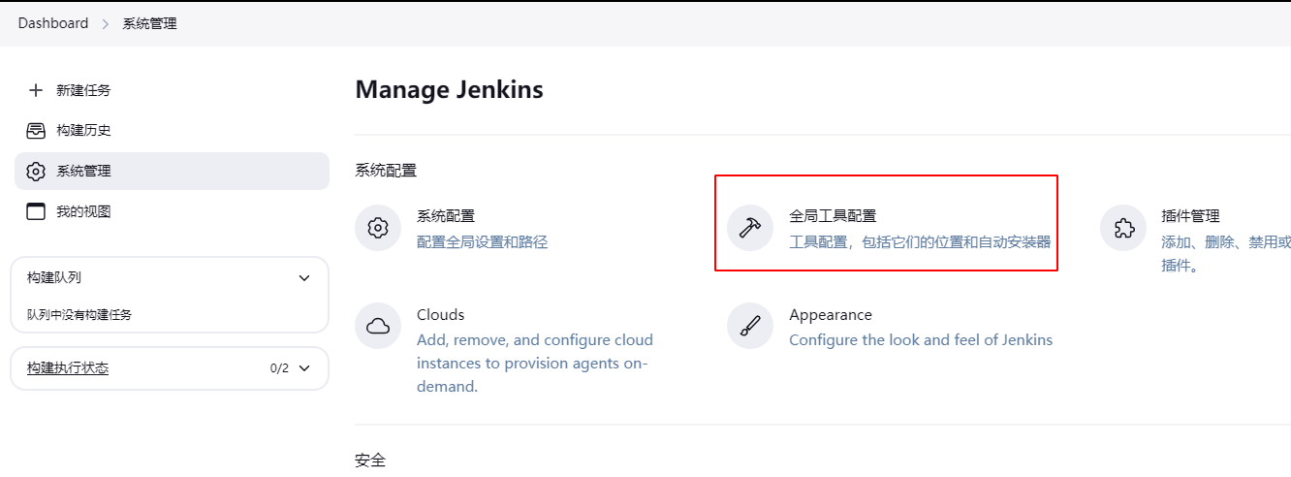
Task: Click the plus icon for 新建任务
Action: [x=36, y=90]
